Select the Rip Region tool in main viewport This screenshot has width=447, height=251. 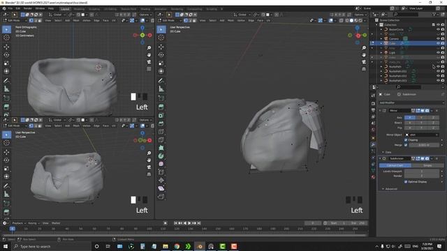[x=161, y=197]
